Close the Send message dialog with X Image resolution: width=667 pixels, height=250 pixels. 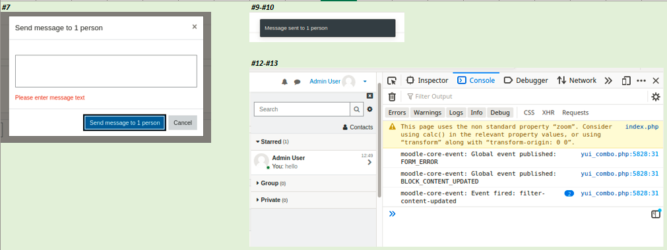[195, 27]
